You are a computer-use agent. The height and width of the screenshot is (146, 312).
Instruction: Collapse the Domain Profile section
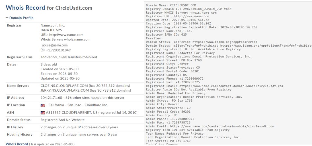[19, 18]
